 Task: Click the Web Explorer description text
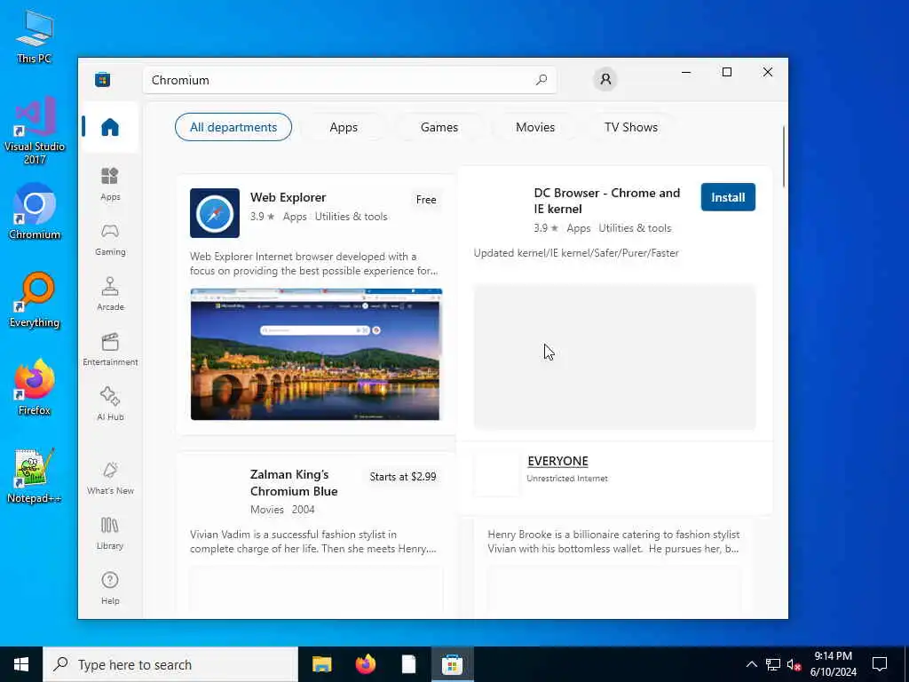[x=314, y=264]
